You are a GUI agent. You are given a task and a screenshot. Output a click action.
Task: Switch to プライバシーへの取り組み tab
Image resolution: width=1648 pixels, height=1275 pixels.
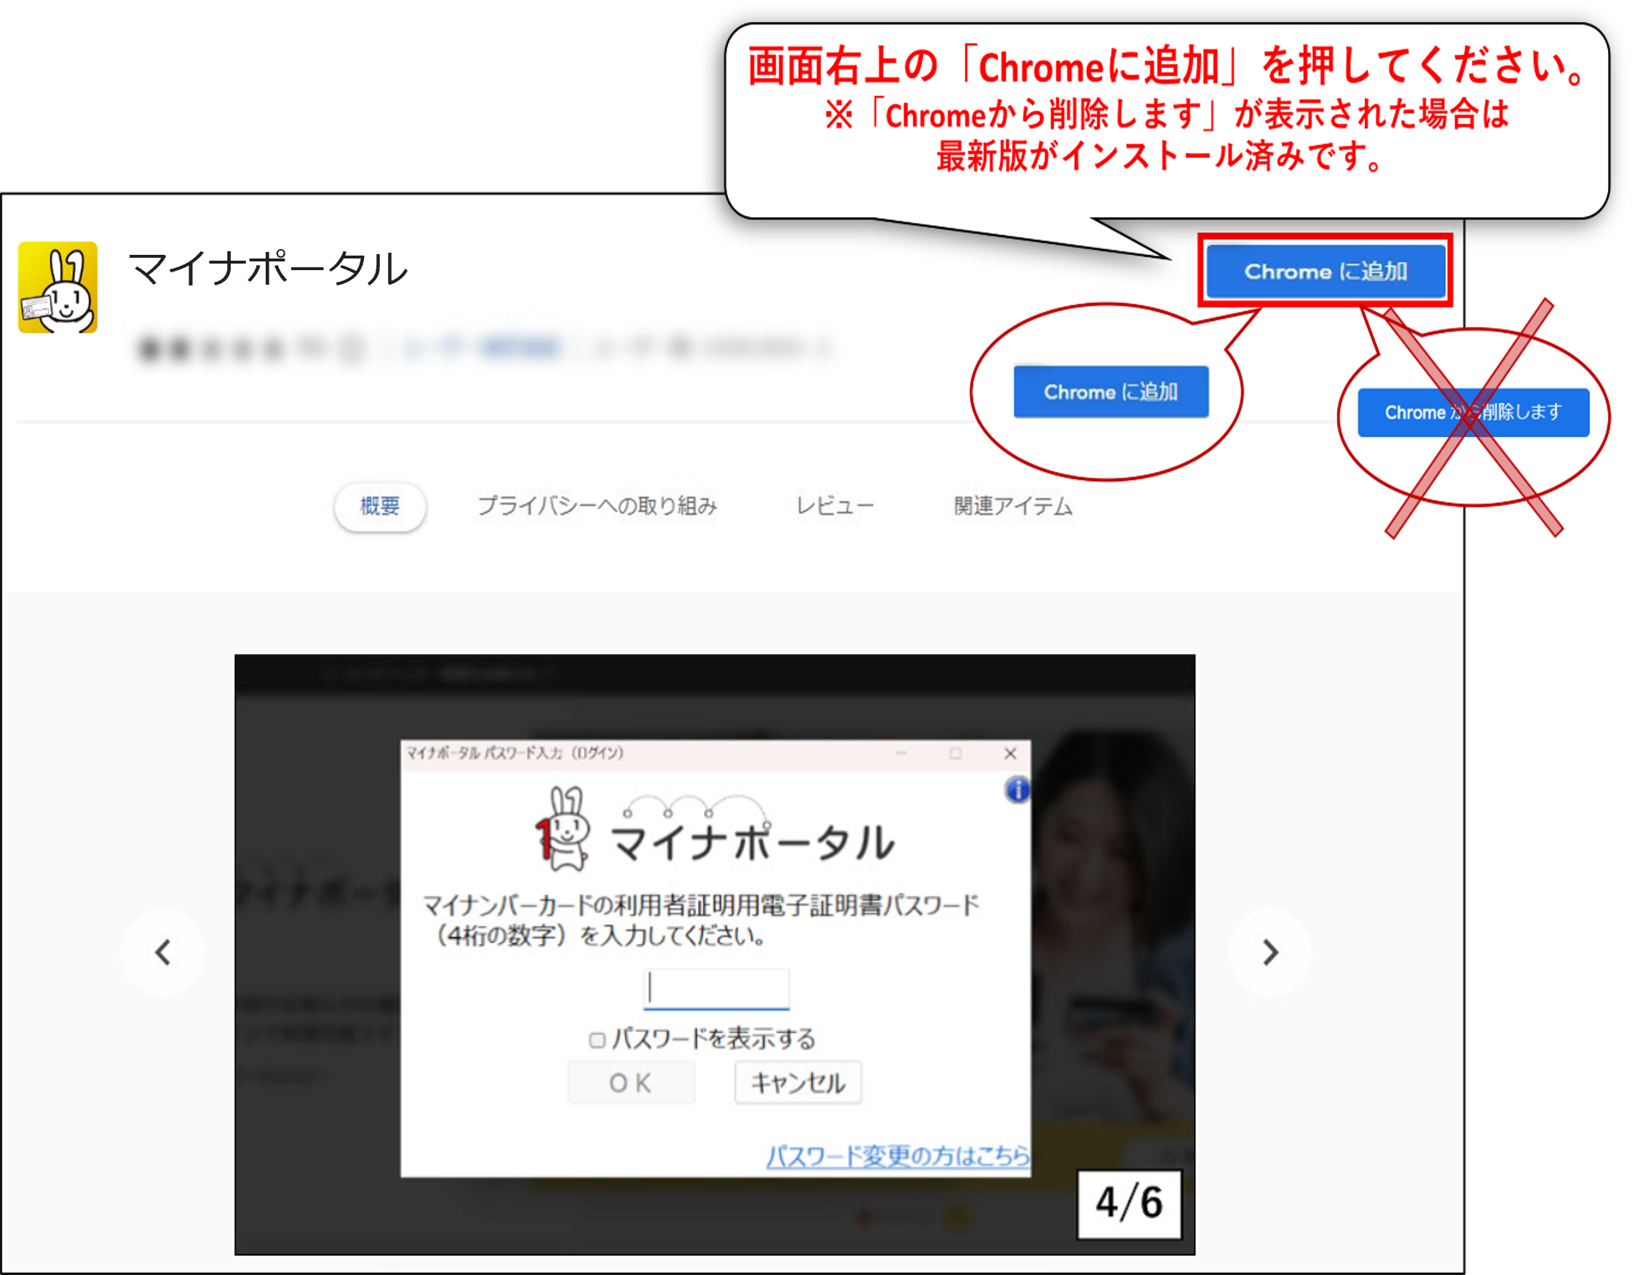(x=597, y=506)
